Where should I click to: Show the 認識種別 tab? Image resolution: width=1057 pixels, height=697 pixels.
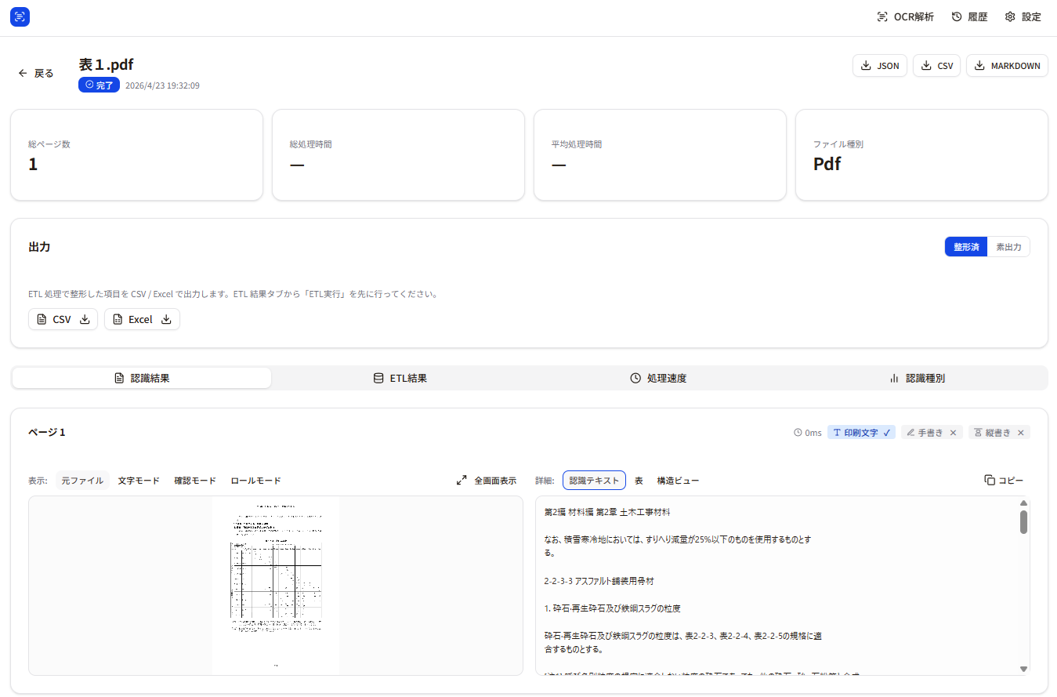tap(917, 378)
